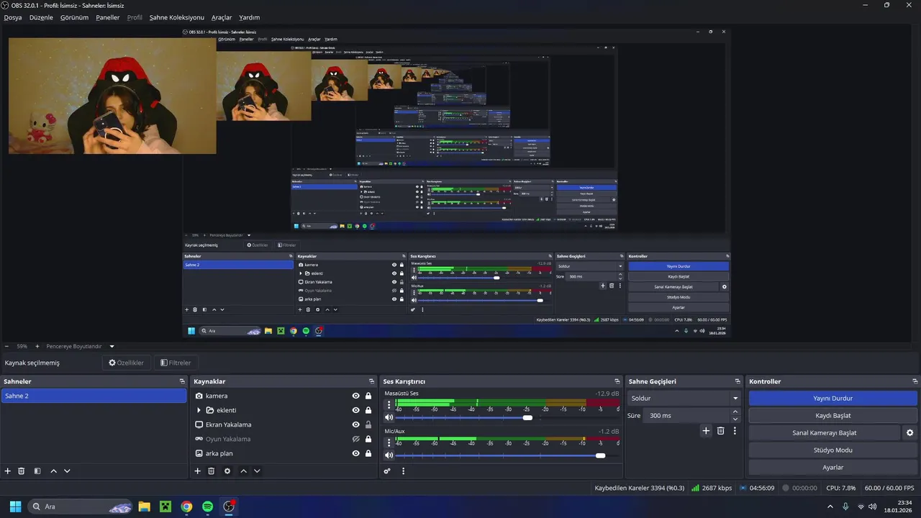
Task: Enable Stüdyo Modu
Action: pos(833,450)
